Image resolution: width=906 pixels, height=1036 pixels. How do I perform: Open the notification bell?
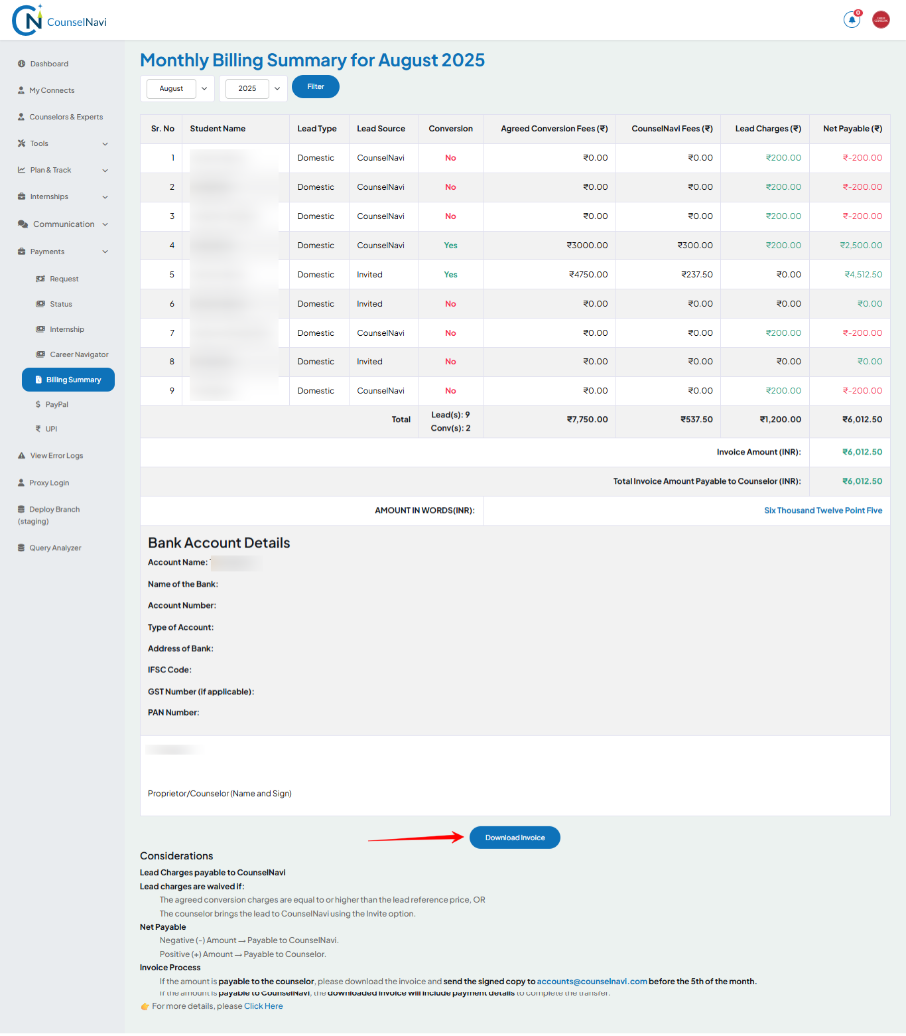[x=852, y=20]
